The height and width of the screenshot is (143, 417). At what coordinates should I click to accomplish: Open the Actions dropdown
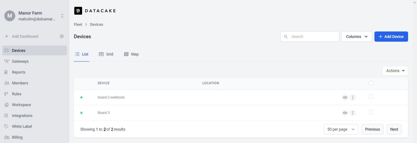395,71
